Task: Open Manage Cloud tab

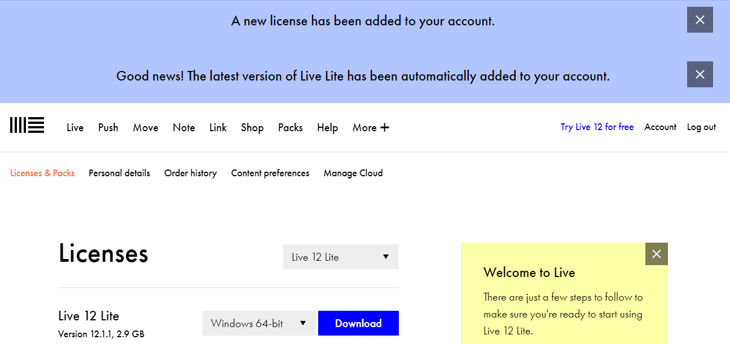Action: point(353,173)
